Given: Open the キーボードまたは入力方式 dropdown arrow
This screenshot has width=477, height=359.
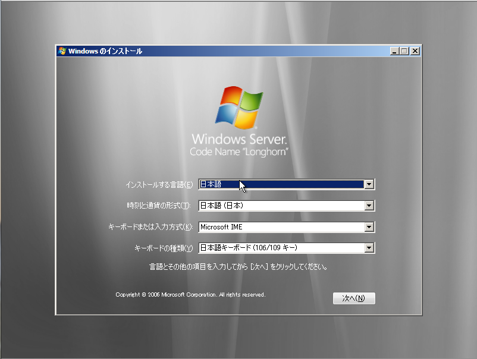Looking at the screenshot, I should point(369,227).
